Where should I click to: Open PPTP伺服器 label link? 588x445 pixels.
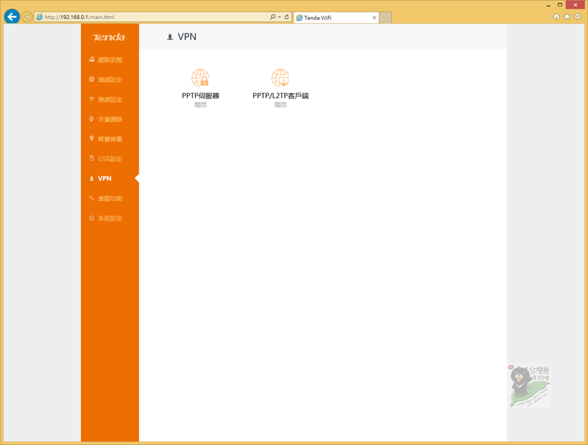(x=201, y=96)
